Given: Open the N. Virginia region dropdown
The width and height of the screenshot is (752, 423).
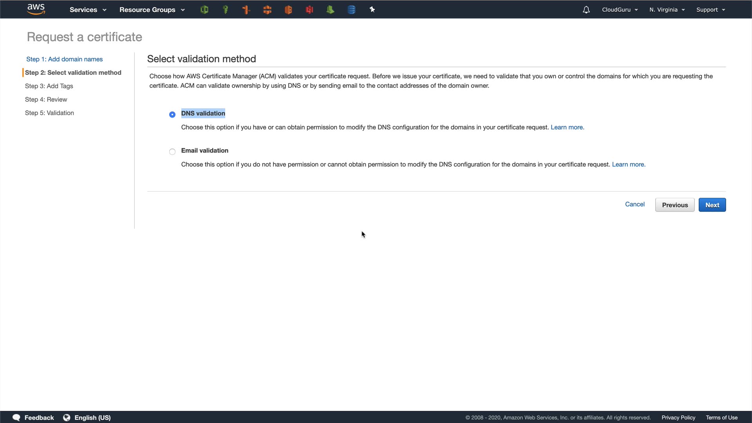Looking at the screenshot, I should (667, 10).
